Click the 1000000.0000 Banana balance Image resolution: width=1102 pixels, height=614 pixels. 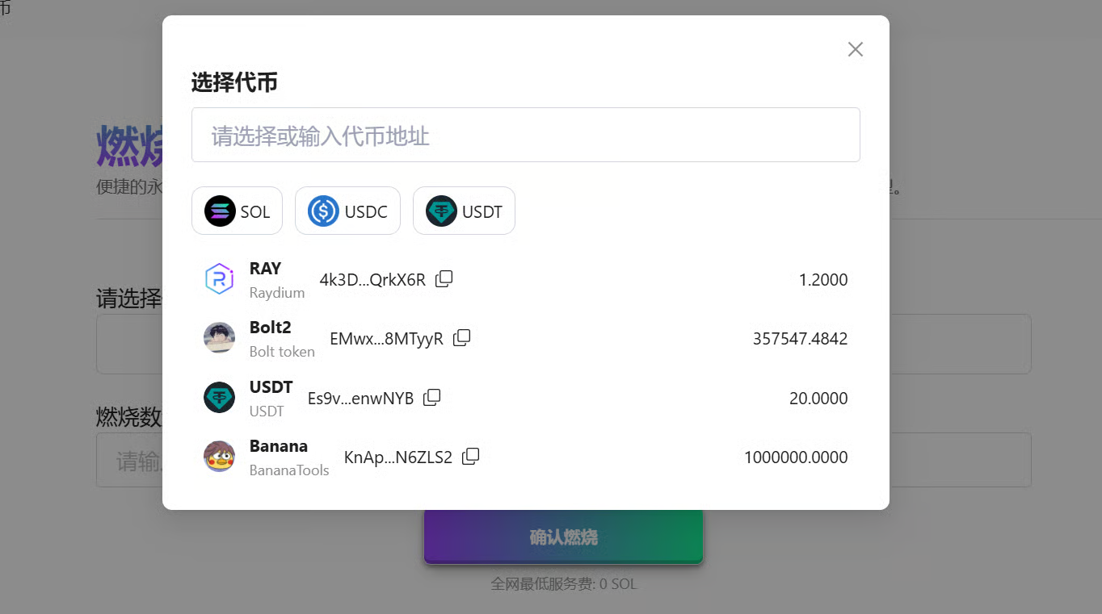click(795, 457)
